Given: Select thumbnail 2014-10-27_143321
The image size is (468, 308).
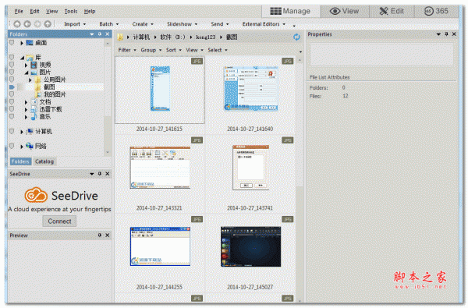Looking at the screenshot, I should 160,168.
